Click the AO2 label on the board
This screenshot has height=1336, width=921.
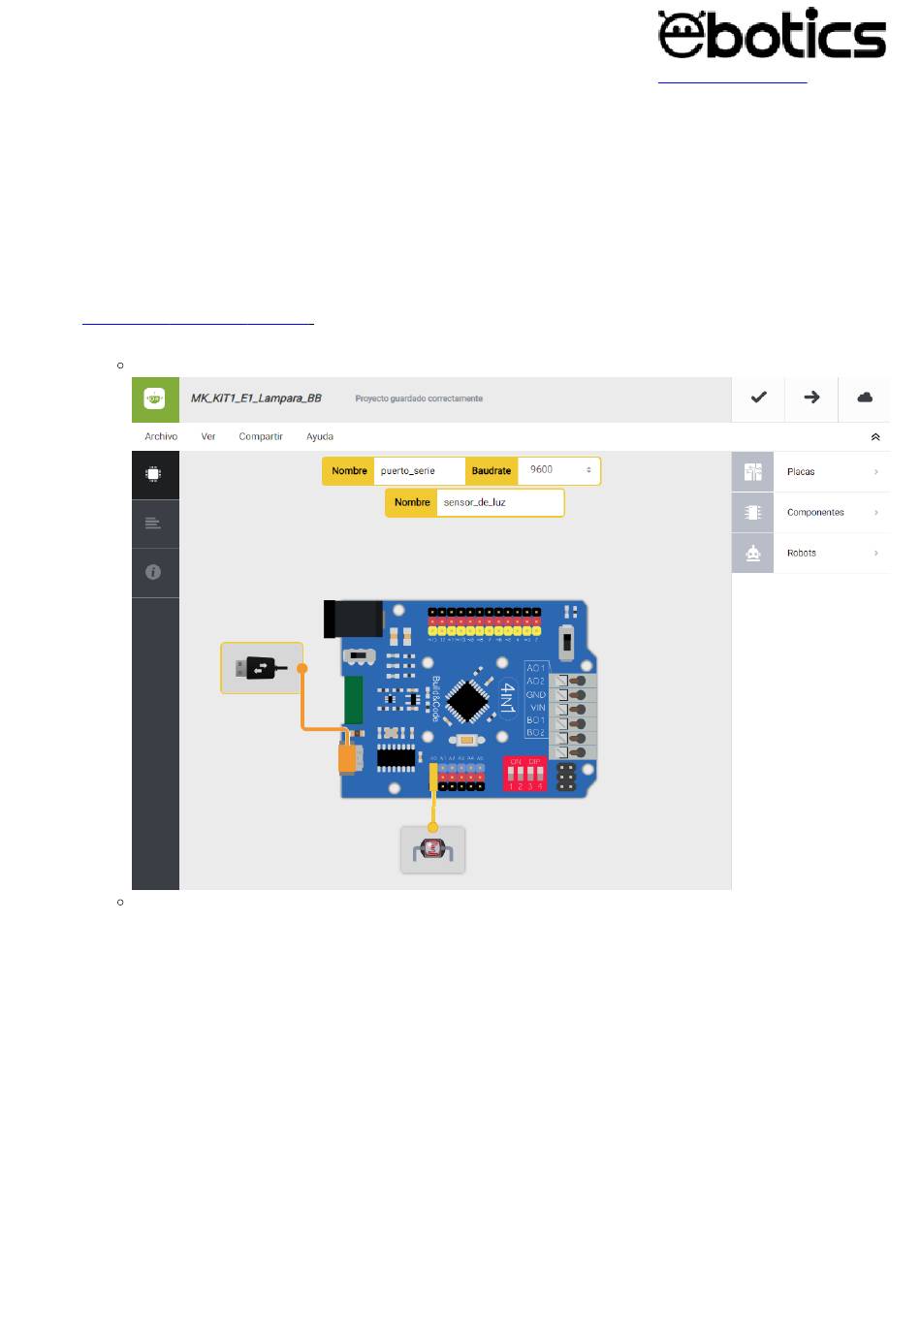(536, 681)
